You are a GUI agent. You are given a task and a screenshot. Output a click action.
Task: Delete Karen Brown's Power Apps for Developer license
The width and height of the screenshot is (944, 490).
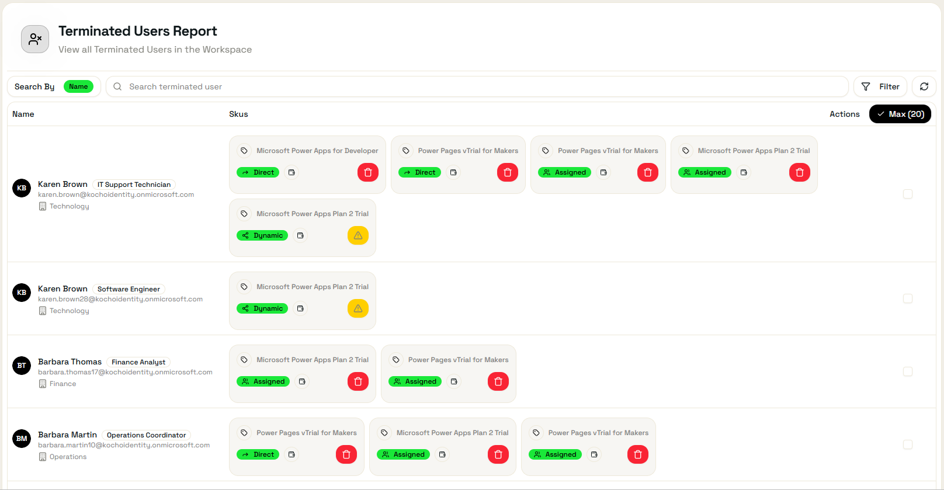368,172
